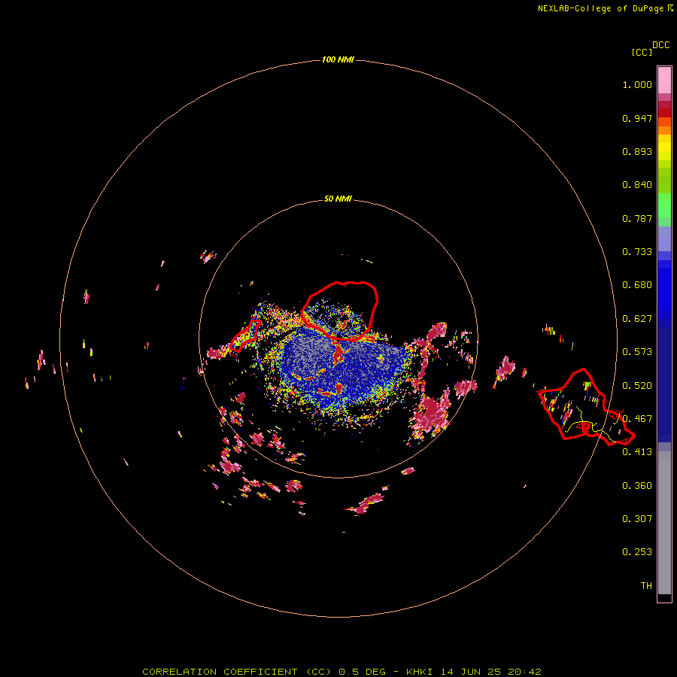
Task: Click the gray swatch in color bar
Action: [x=664, y=523]
